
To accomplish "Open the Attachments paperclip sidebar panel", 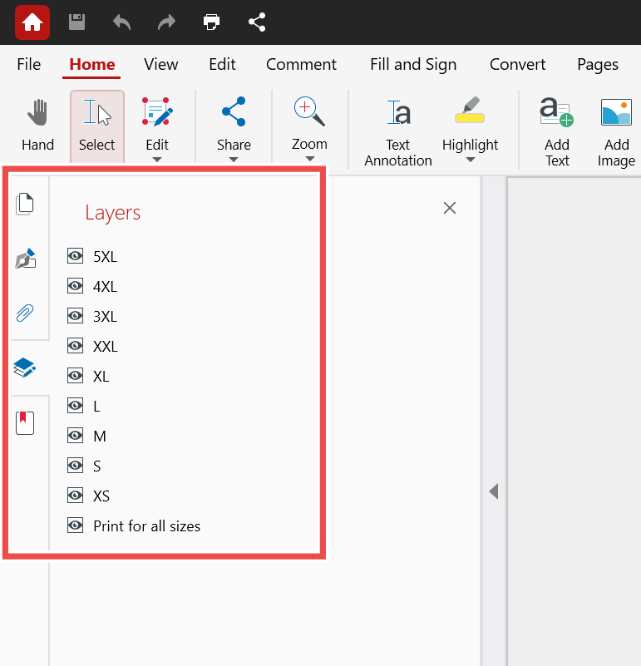I will click(25, 313).
